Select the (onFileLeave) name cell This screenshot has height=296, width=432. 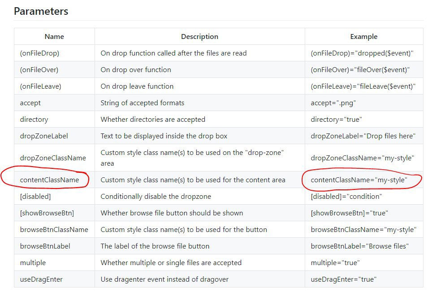pyautogui.click(x=40, y=86)
